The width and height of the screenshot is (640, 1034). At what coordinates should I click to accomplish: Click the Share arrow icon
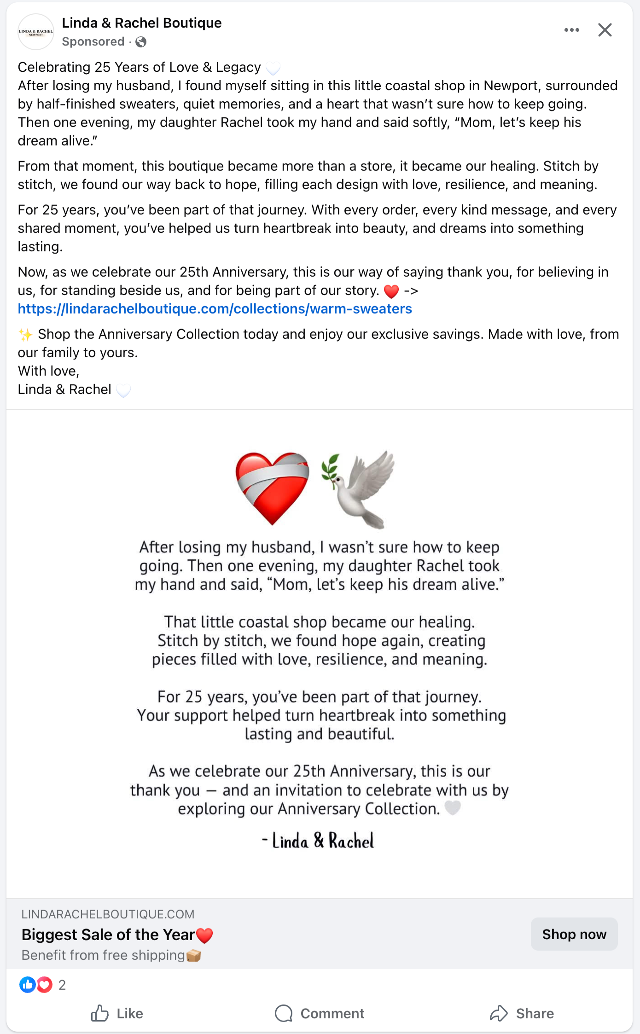(x=499, y=1013)
